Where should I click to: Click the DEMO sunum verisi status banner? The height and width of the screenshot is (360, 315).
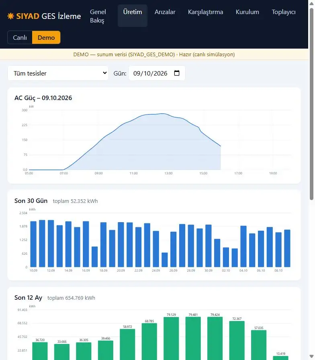click(154, 54)
